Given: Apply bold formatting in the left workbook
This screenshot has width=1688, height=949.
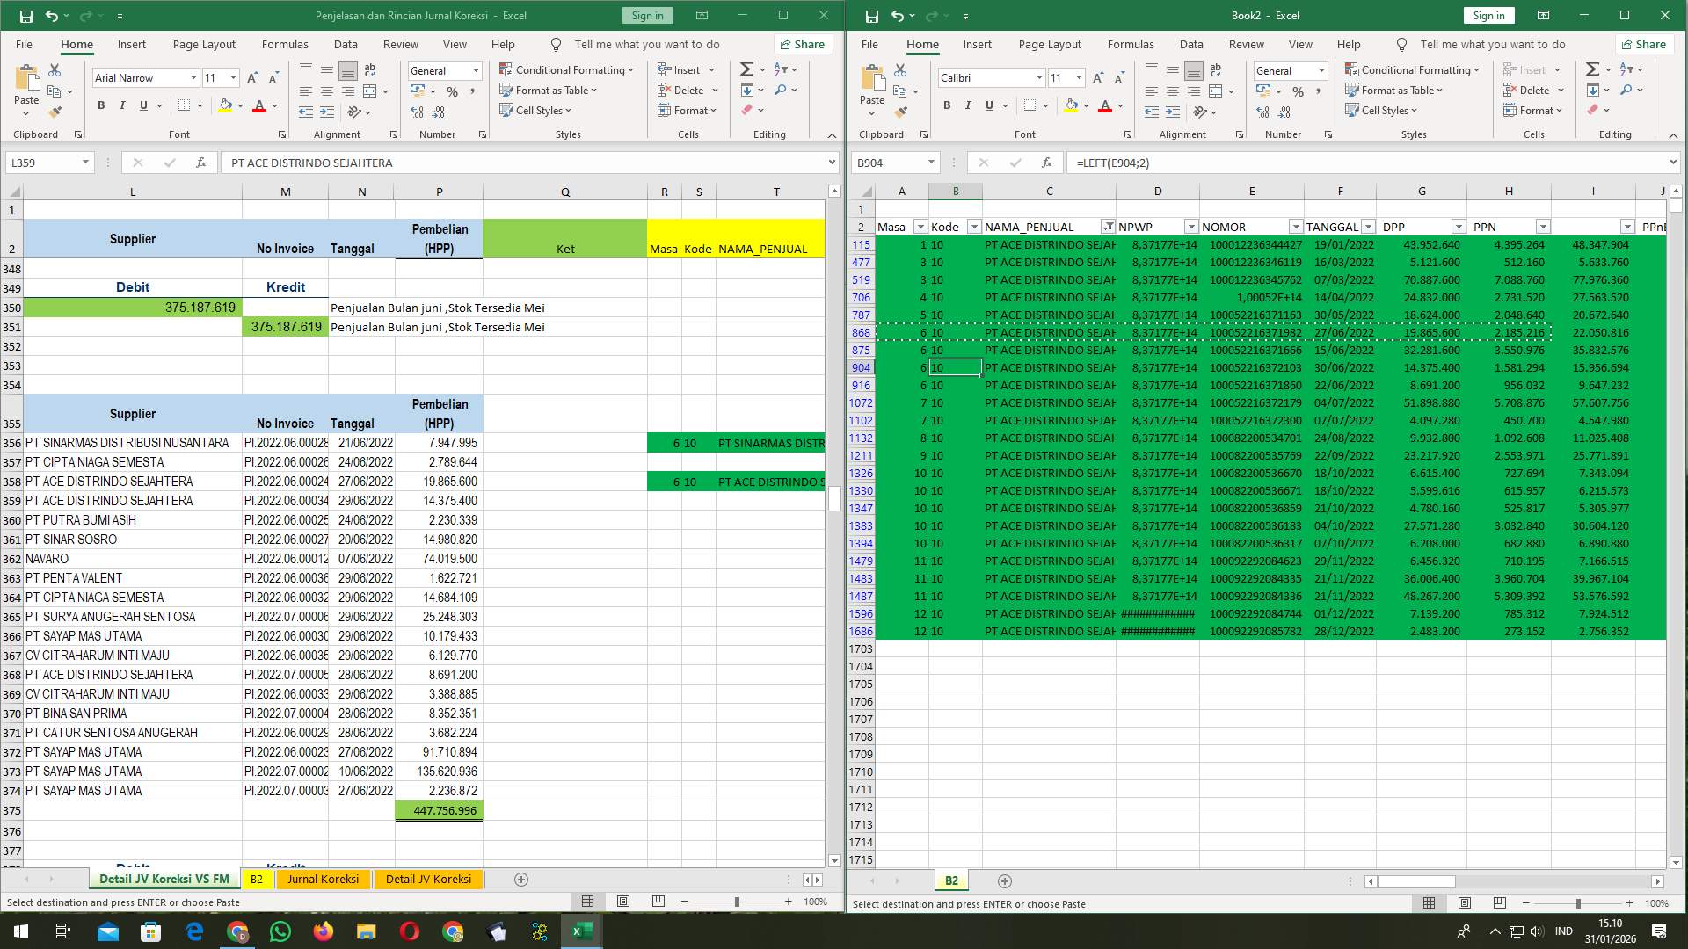Looking at the screenshot, I should click(x=99, y=105).
